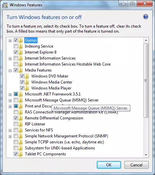The height and width of the screenshot is (175, 155).
Task: Toggle Print and Document Services checkbox
Action: 16,106
